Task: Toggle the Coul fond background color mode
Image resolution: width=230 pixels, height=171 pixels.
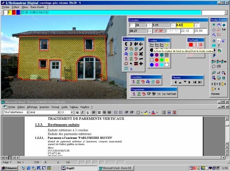Action: 152,45
